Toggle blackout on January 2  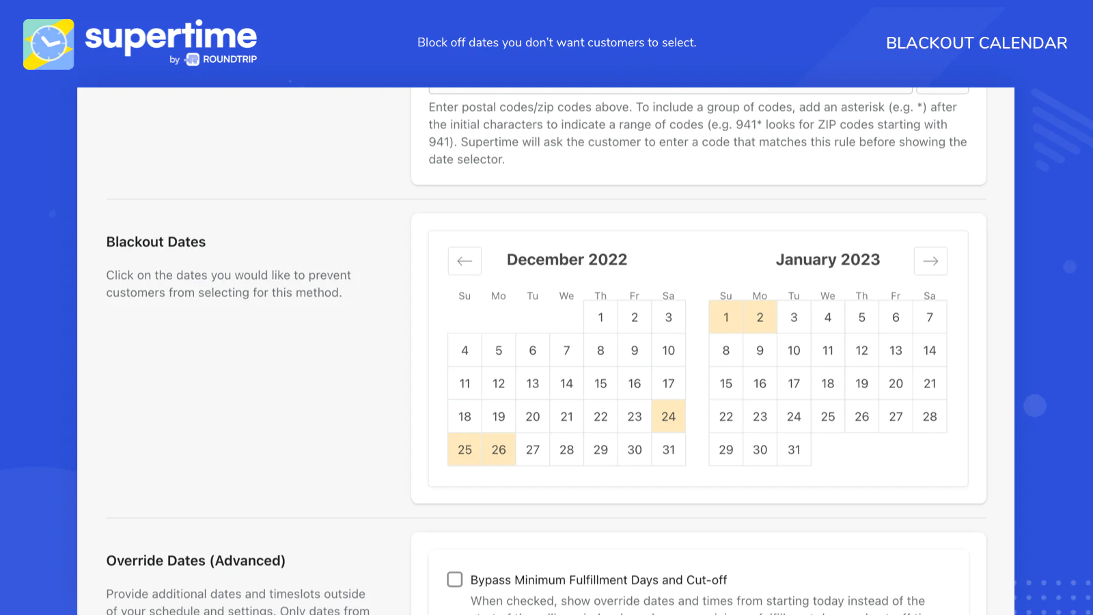click(x=760, y=317)
